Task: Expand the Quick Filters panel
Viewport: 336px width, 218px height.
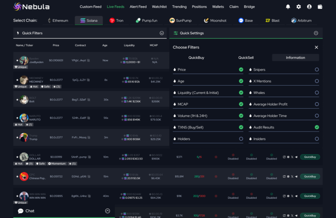Action: pos(161,33)
